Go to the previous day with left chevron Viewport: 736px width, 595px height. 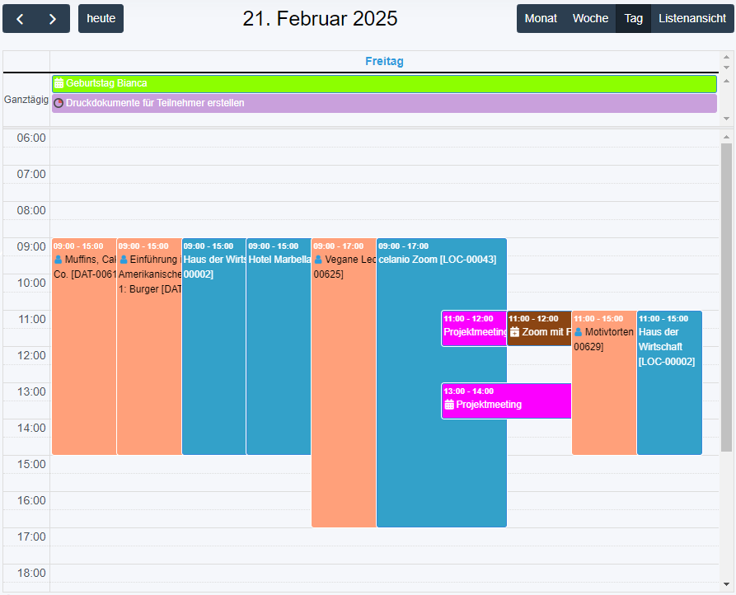pyautogui.click(x=20, y=19)
